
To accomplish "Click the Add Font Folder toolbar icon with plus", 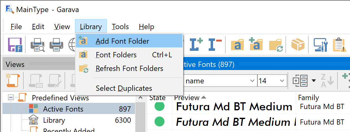I will [256, 44].
